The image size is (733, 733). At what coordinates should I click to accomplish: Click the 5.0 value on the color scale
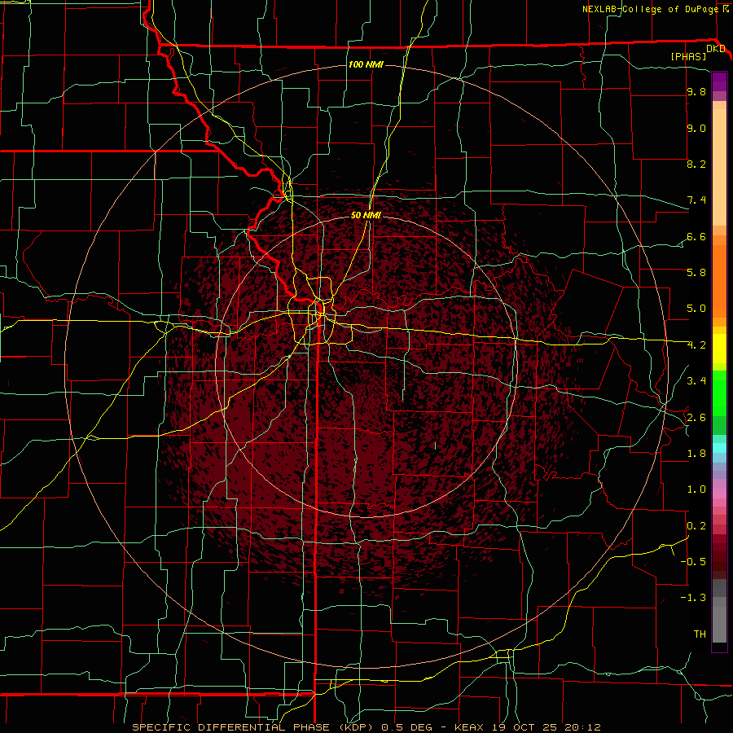click(x=696, y=309)
